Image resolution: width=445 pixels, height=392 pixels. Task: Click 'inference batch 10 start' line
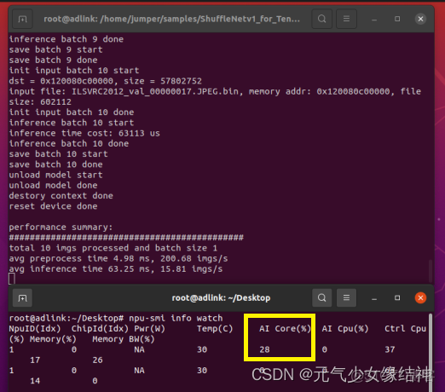click(72, 123)
